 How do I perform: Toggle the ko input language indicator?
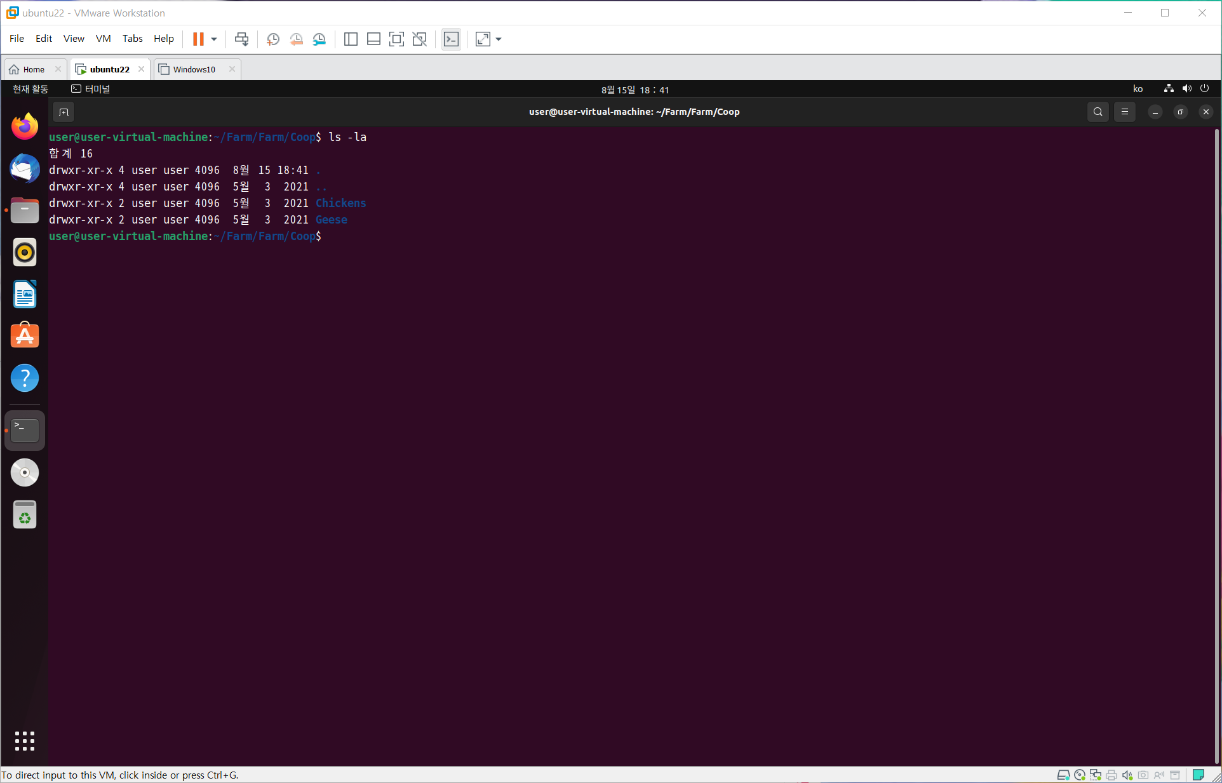pyautogui.click(x=1138, y=90)
